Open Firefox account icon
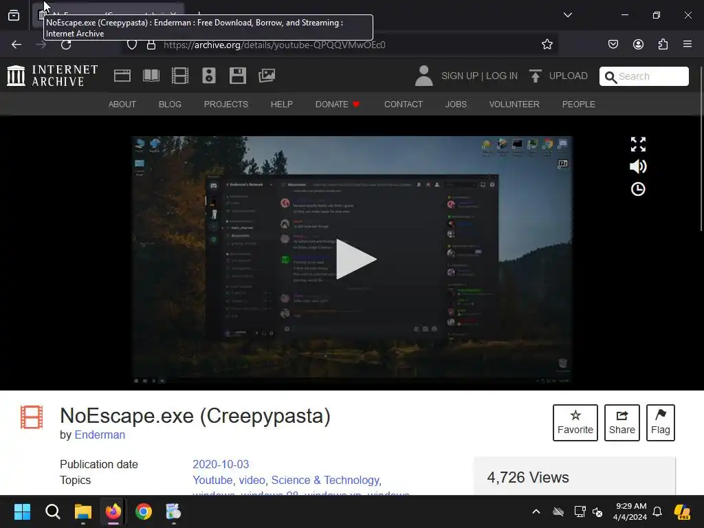This screenshot has height=528, width=704. (x=638, y=44)
